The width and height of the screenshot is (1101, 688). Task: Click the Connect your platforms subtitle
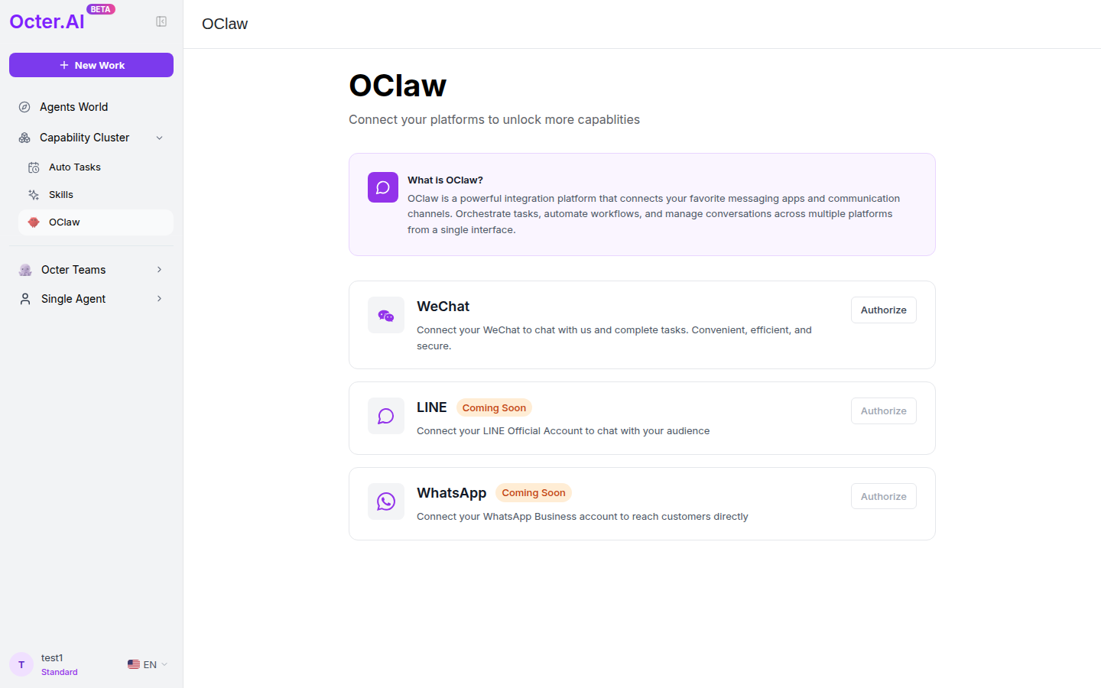[494, 120]
